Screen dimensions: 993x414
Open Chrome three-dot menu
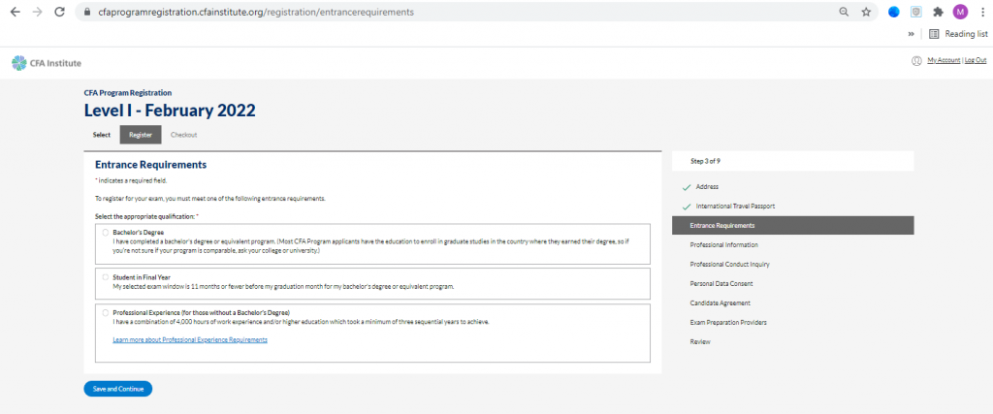pyautogui.click(x=982, y=12)
